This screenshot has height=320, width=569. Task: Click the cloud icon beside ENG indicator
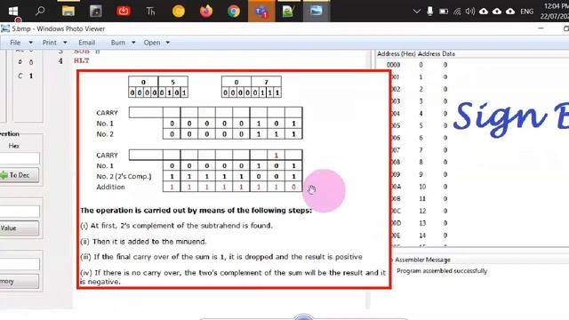pyautogui.click(x=510, y=12)
